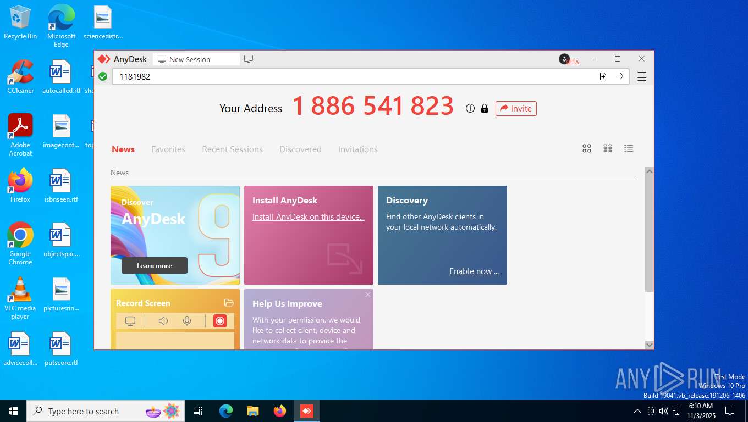Screen dimensions: 748x422
Task: Open Firefox desktop shortcut
Action: click(20, 186)
